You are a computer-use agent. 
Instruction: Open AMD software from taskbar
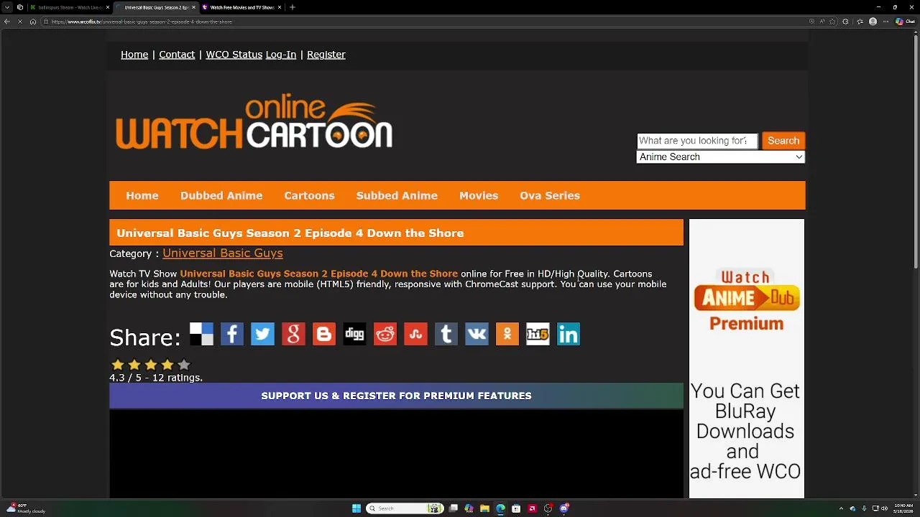(x=532, y=508)
